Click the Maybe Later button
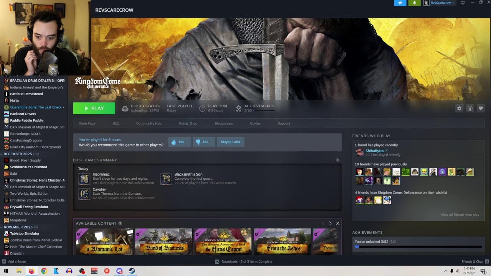The height and width of the screenshot is (276, 491). click(x=231, y=142)
